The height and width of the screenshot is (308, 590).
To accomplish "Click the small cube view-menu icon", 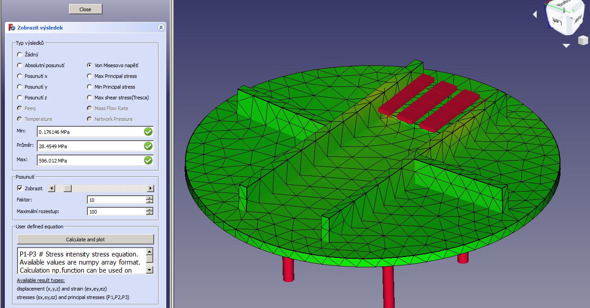I will 582,41.
